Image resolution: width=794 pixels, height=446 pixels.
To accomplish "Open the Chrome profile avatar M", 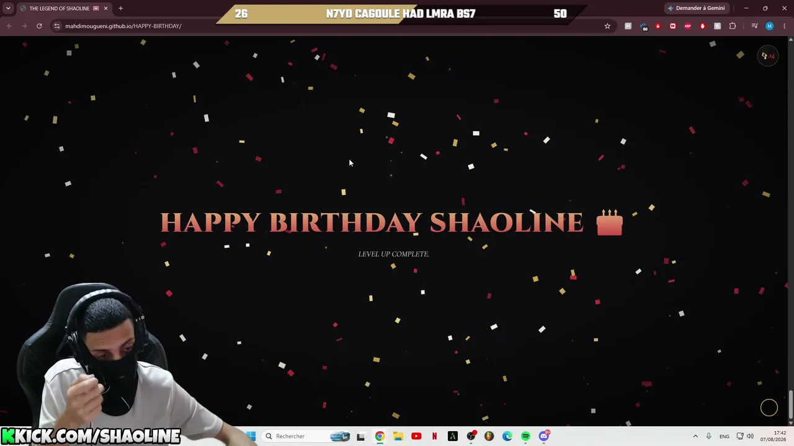I will 770,26.
